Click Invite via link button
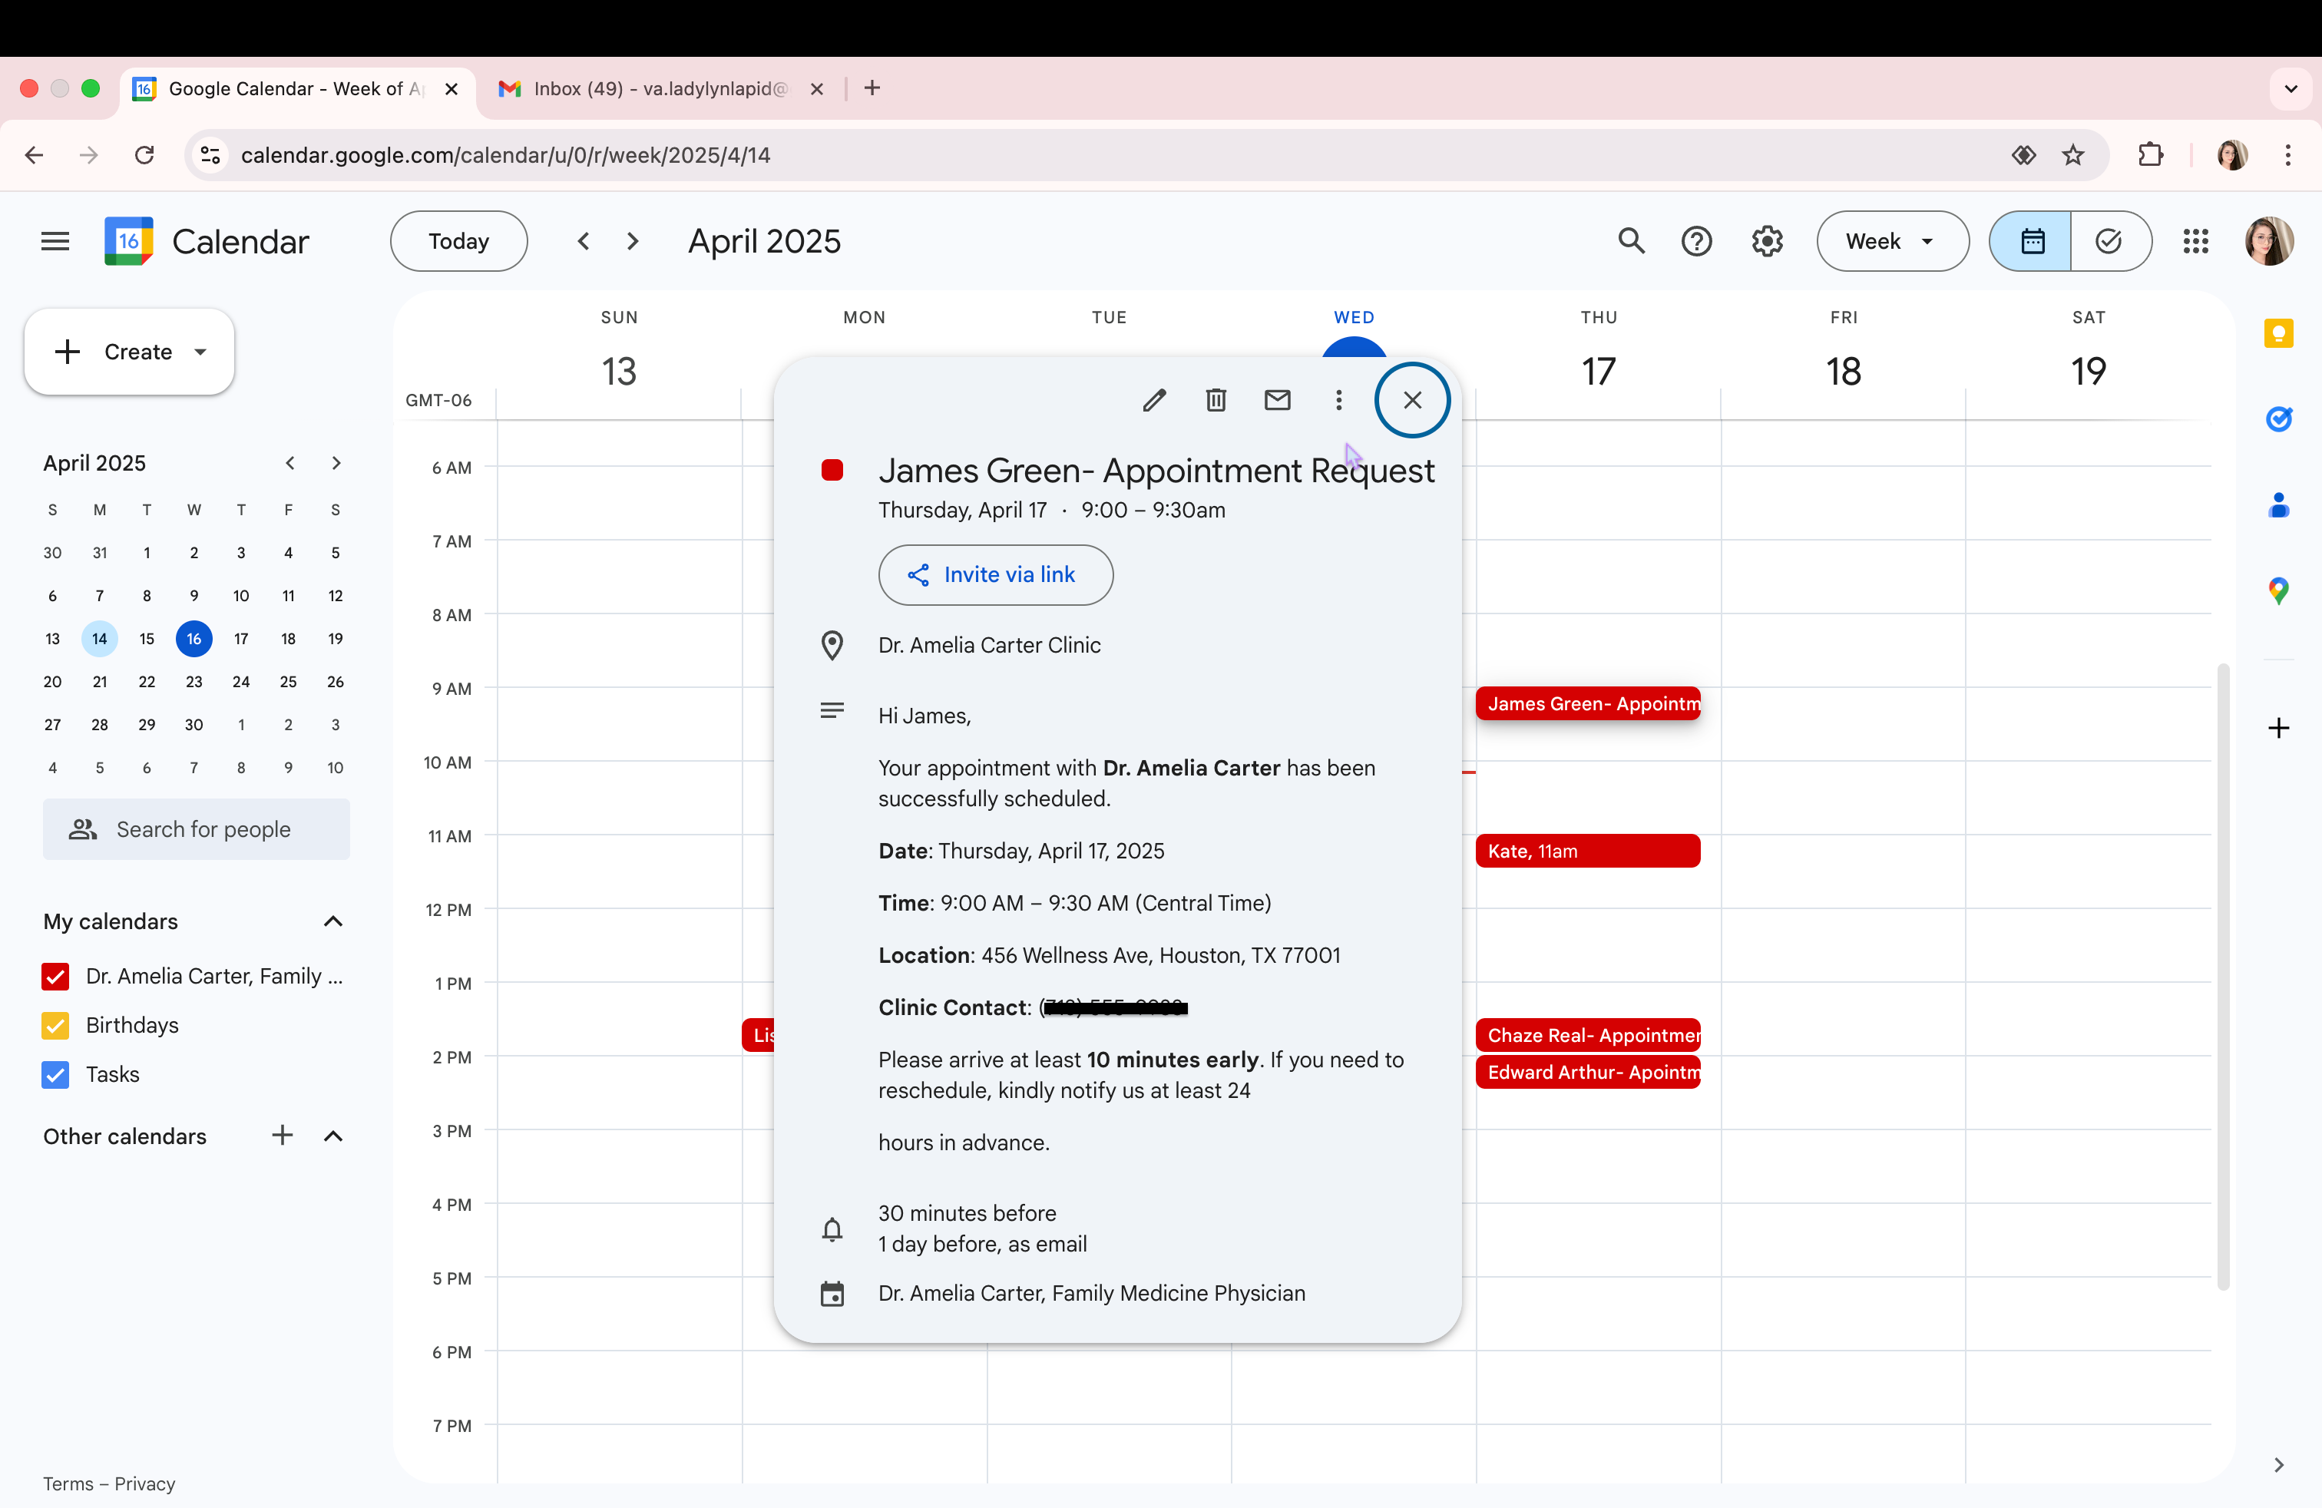The width and height of the screenshot is (2322, 1508). pyautogui.click(x=995, y=574)
